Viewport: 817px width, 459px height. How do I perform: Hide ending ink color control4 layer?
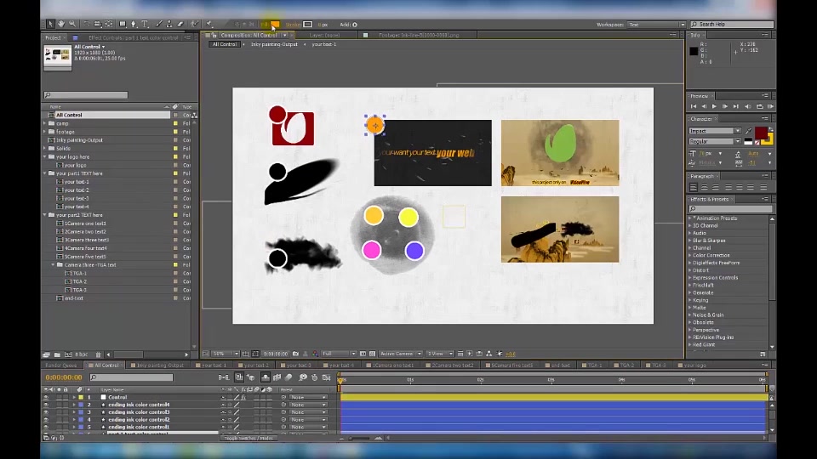46,405
